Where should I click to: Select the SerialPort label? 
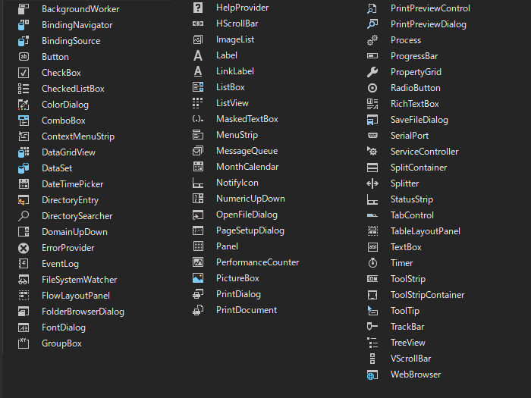coord(410,136)
